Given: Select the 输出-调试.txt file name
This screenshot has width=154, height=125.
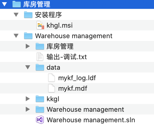Looking at the screenshot, I should point(67,57).
